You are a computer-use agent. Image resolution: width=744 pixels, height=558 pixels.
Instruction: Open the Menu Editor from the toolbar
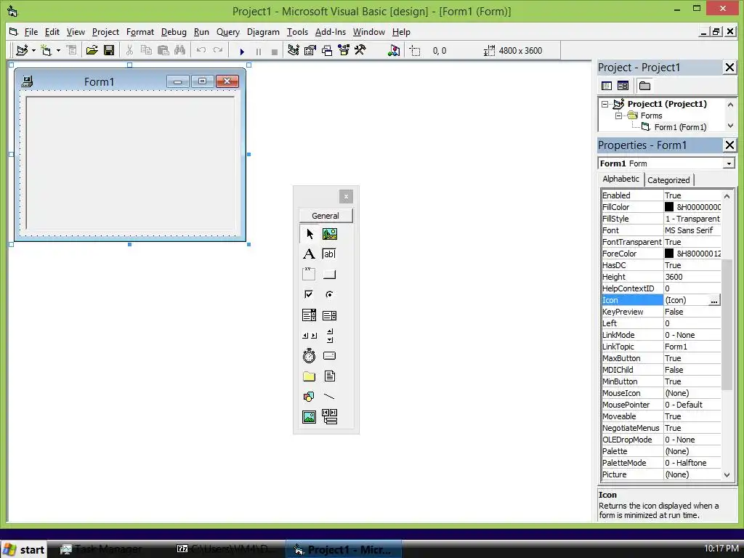pos(71,50)
